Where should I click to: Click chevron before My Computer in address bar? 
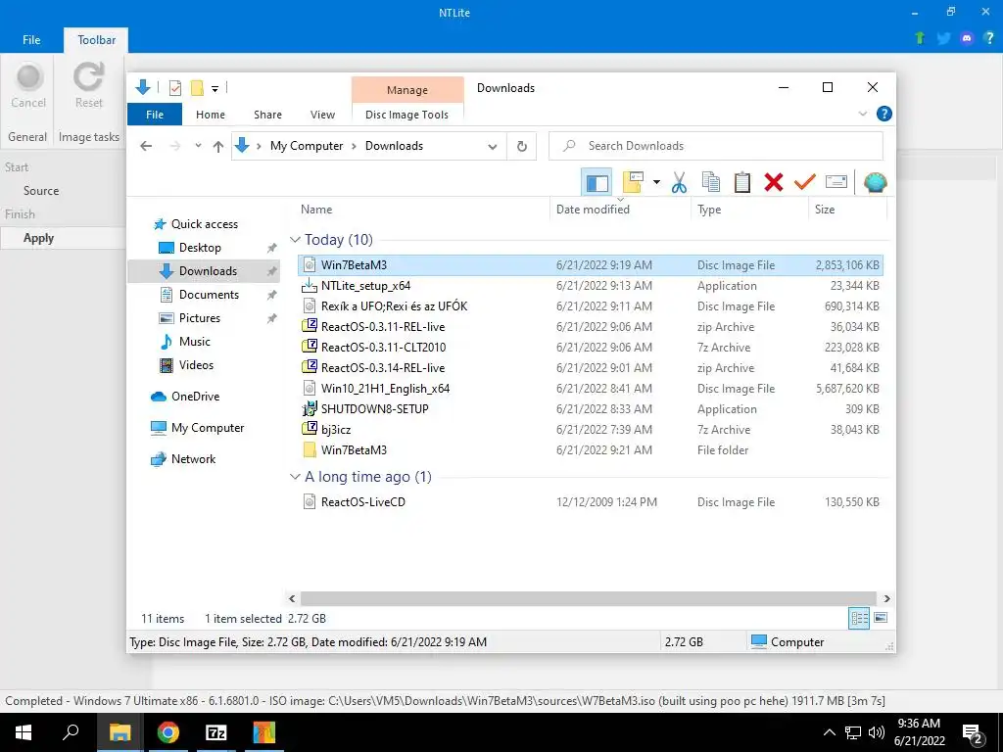point(259,147)
